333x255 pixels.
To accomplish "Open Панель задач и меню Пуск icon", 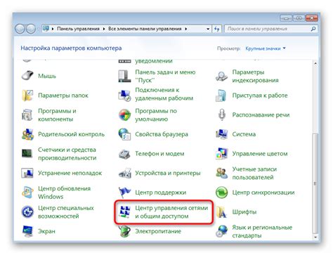I will pyautogui.click(x=124, y=76).
